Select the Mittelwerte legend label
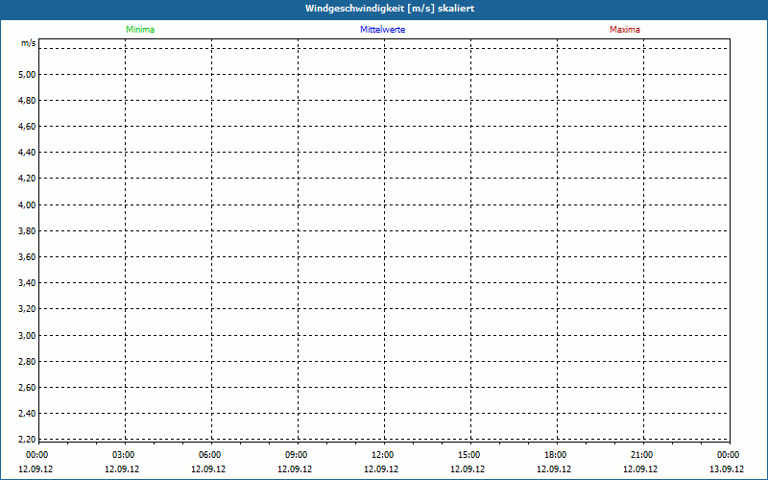Screen dimensions: 768x480 point(383,30)
